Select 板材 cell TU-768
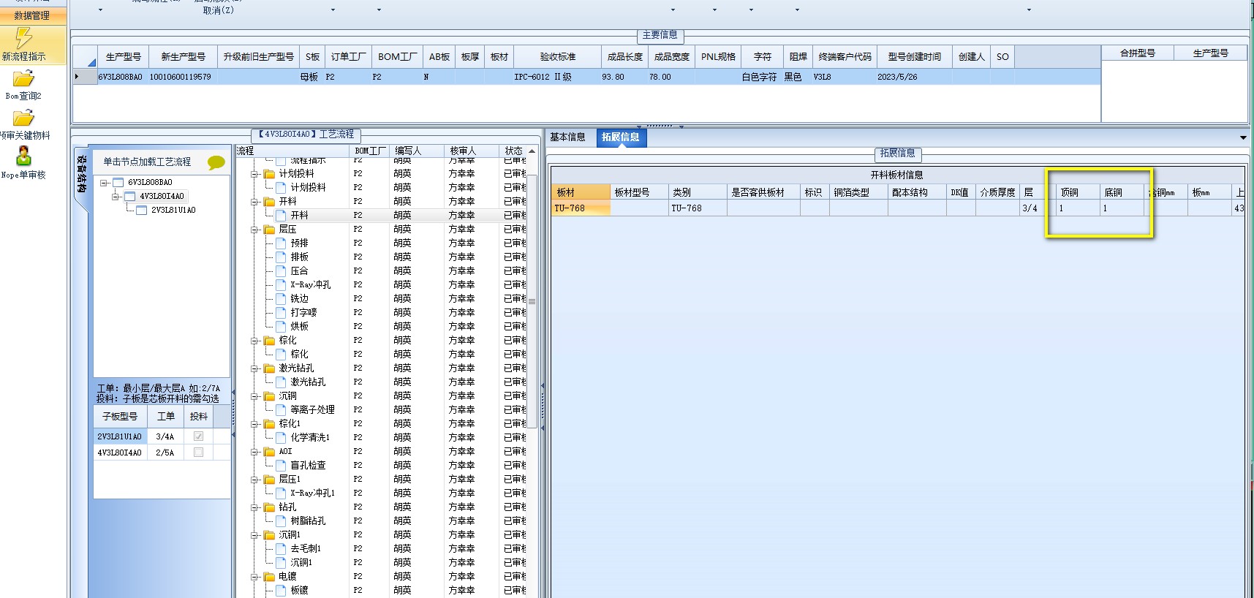The height and width of the screenshot is (598, 1254). [581, 208]
